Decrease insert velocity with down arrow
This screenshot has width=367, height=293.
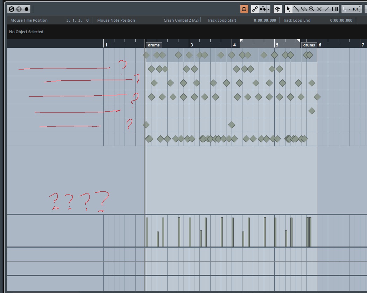point(360,11)
